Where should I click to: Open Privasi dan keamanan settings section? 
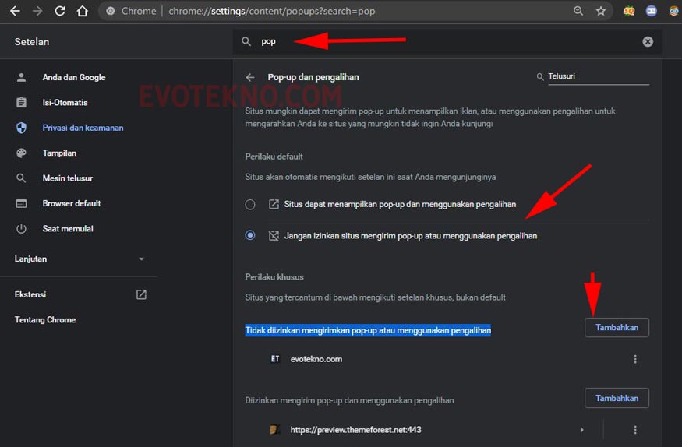point(83,128)
